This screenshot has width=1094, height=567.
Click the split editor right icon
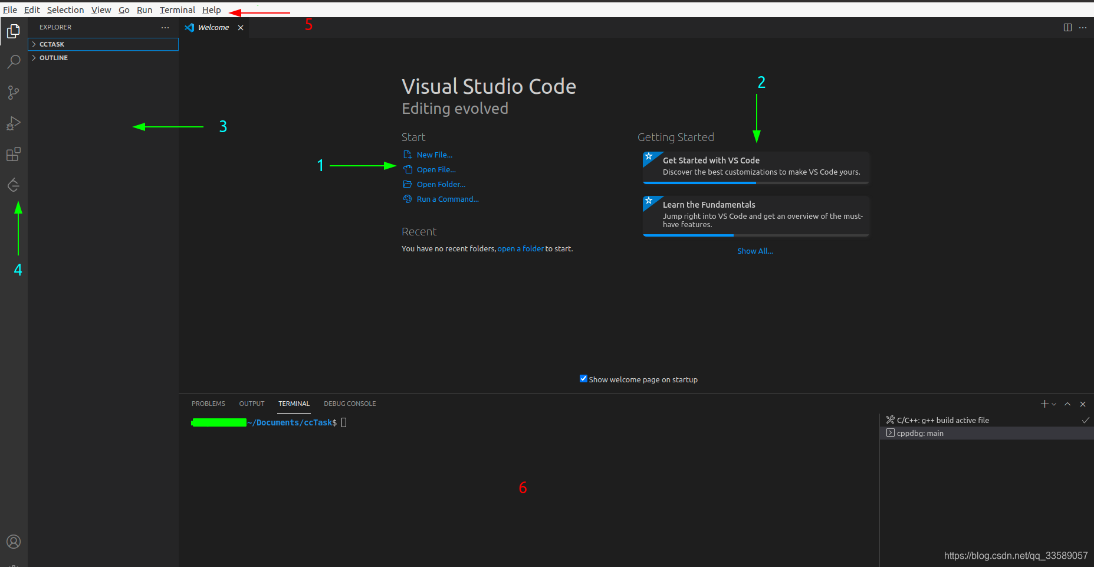pos(1067,28)
